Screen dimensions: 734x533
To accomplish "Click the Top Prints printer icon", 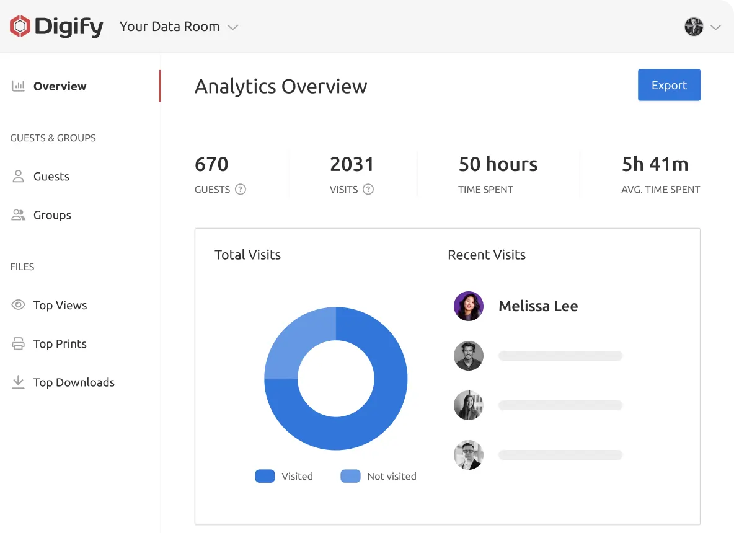I will (19, 344).
